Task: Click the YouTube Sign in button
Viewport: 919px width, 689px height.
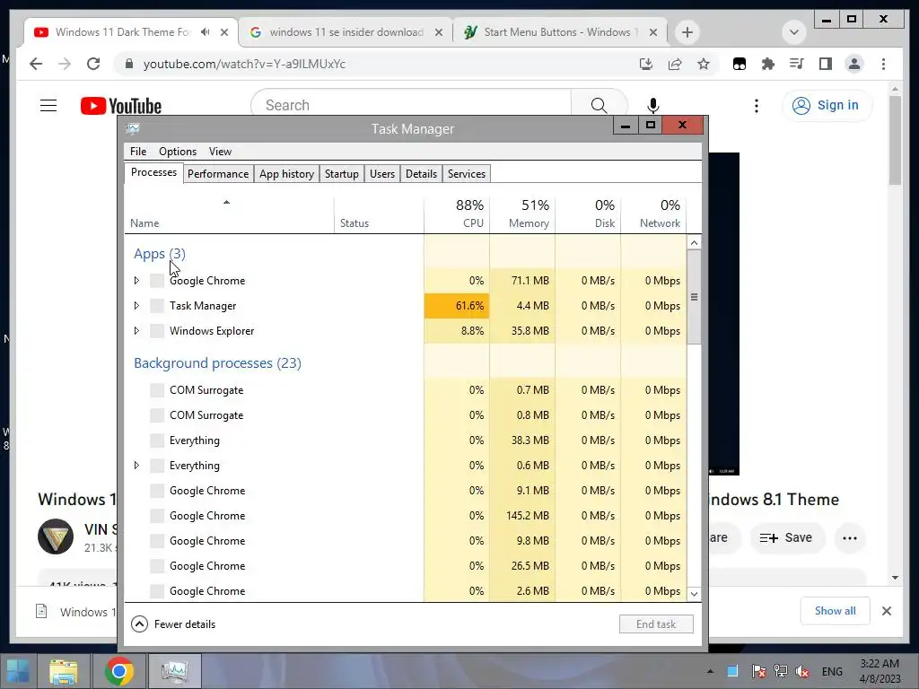Action: (x=827, y=106)
